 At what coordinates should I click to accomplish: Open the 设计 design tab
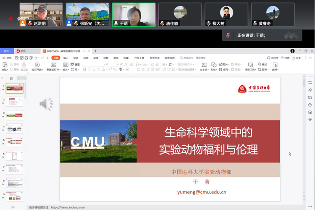(x=76, y=58)
